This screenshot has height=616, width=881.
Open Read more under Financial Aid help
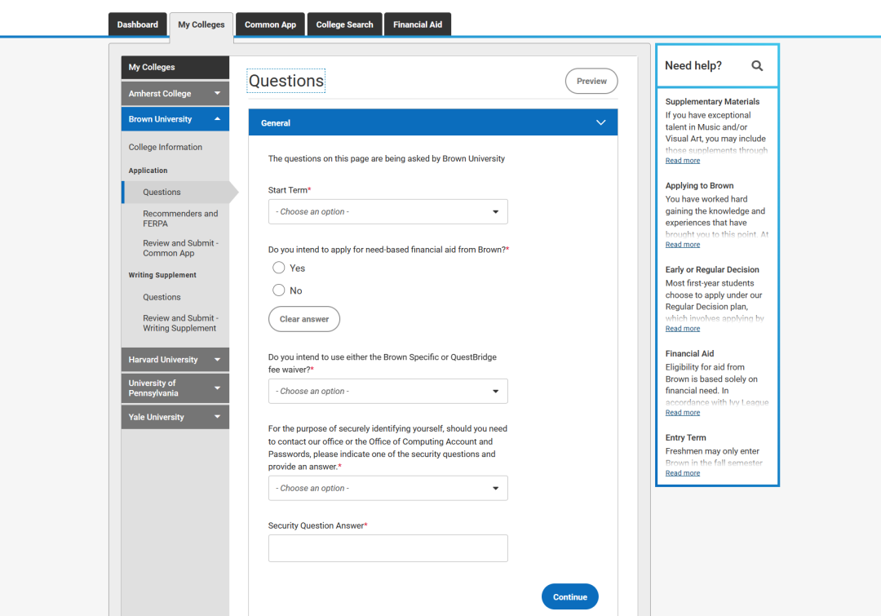[683, 413]
